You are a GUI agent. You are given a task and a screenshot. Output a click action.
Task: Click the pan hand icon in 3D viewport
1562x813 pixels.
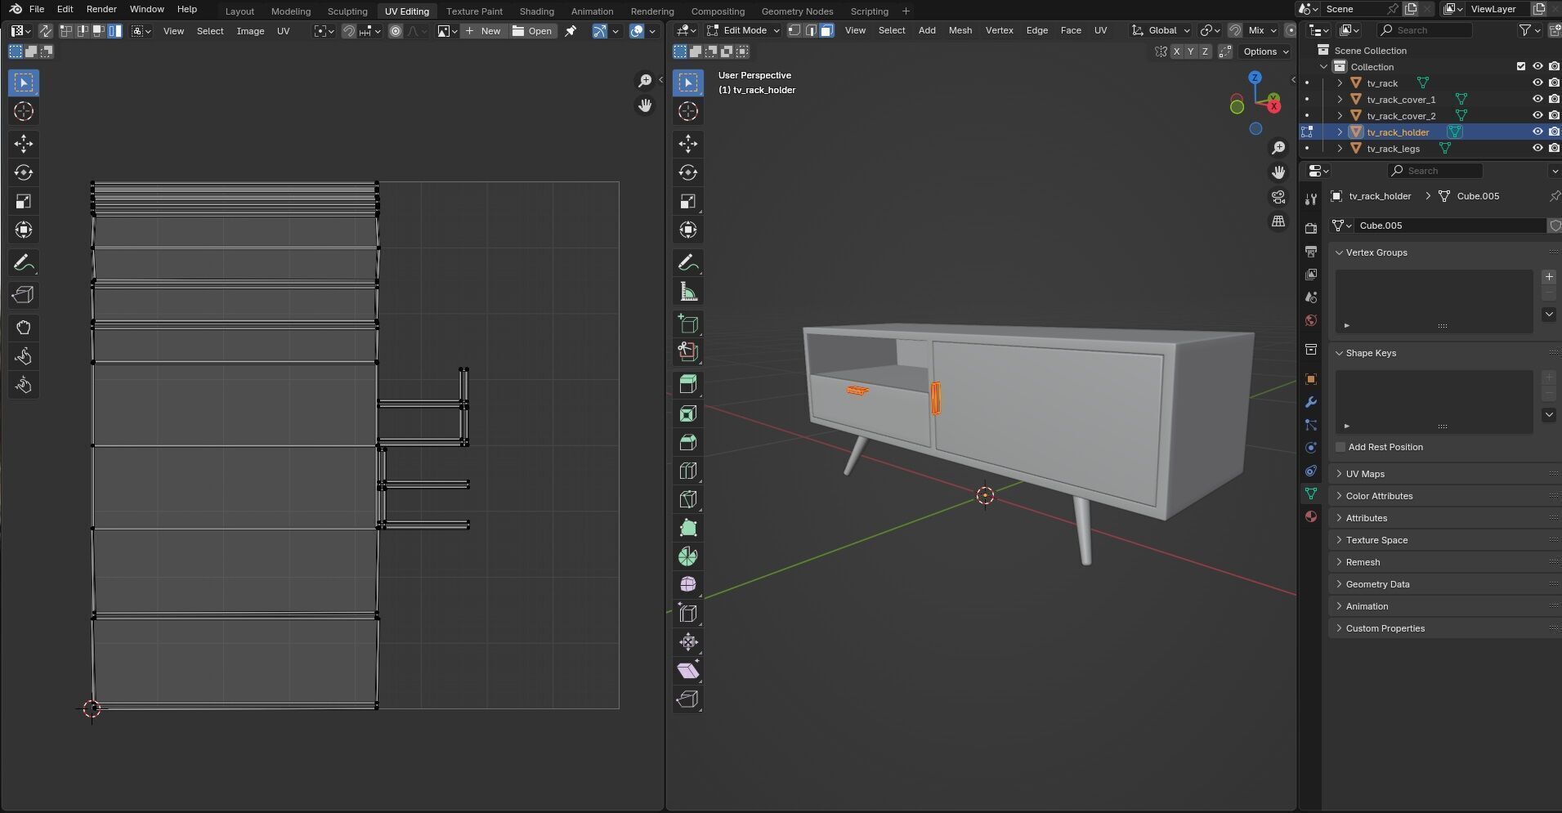1278,172
